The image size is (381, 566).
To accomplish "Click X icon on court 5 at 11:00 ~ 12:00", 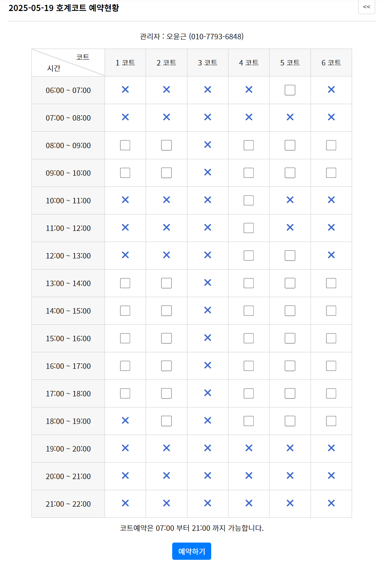I will click(290, 228).
